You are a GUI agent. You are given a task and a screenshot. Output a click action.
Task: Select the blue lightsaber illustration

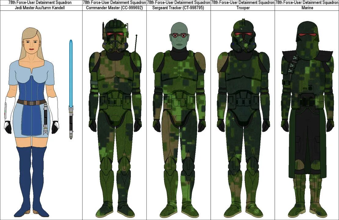coord(71,89)
